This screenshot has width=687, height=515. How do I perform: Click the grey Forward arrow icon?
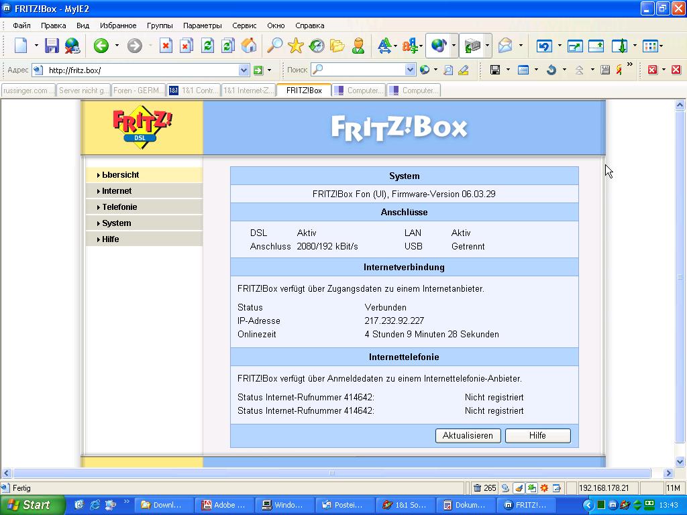(134, 46)
